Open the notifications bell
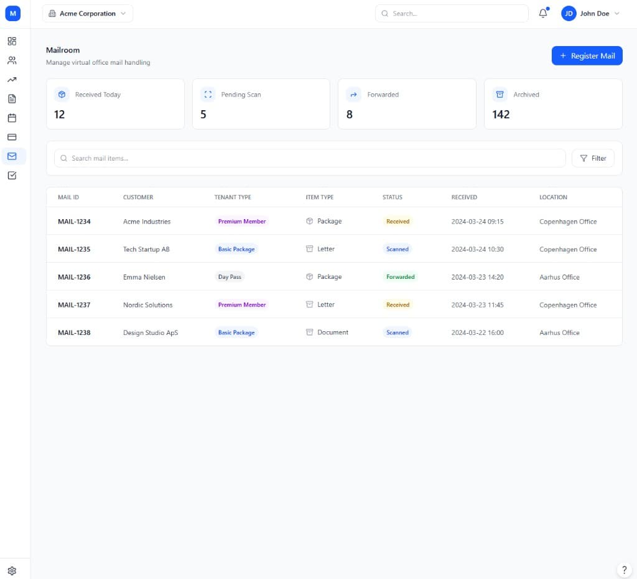 tap(543, 14)
